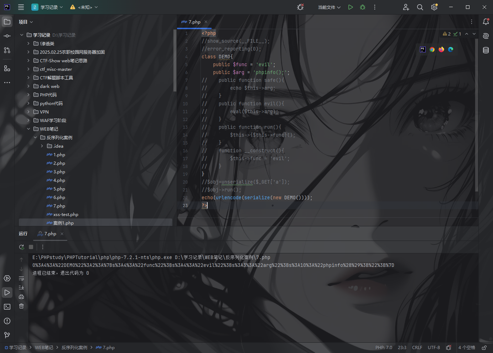Image resolution: width=493 pixels, height=353 pixels.
Task: Close the 7.php editor tab
Action: coord(206,22)
